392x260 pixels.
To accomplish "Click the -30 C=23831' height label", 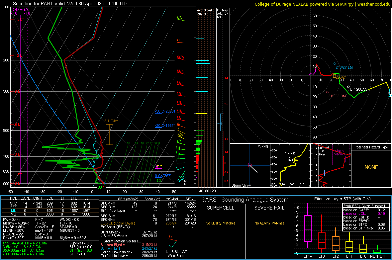I will [x=165, y=111].
